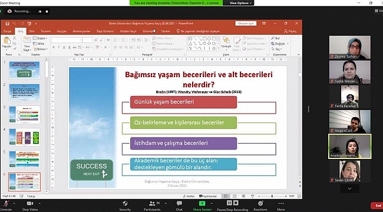Toggle underline formatting
Image resolution: width=383 pixels, height=212 pixels.
64,47
